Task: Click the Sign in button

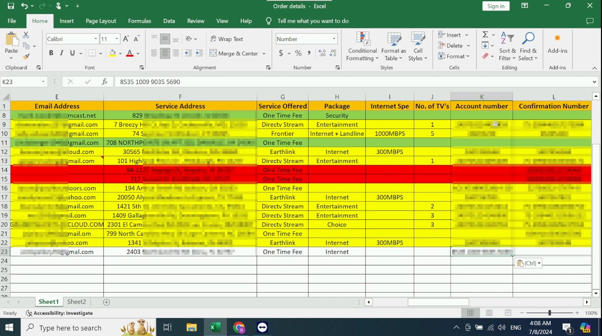Action: click(x=496, y=6)
